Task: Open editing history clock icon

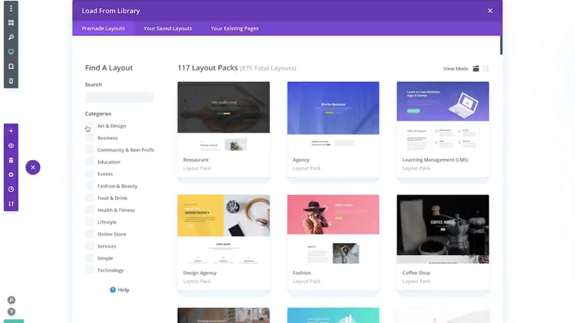Action: (11, 189)
